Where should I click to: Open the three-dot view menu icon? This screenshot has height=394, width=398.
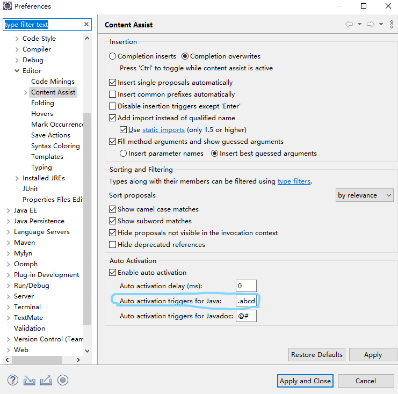[x=392, y=24]
